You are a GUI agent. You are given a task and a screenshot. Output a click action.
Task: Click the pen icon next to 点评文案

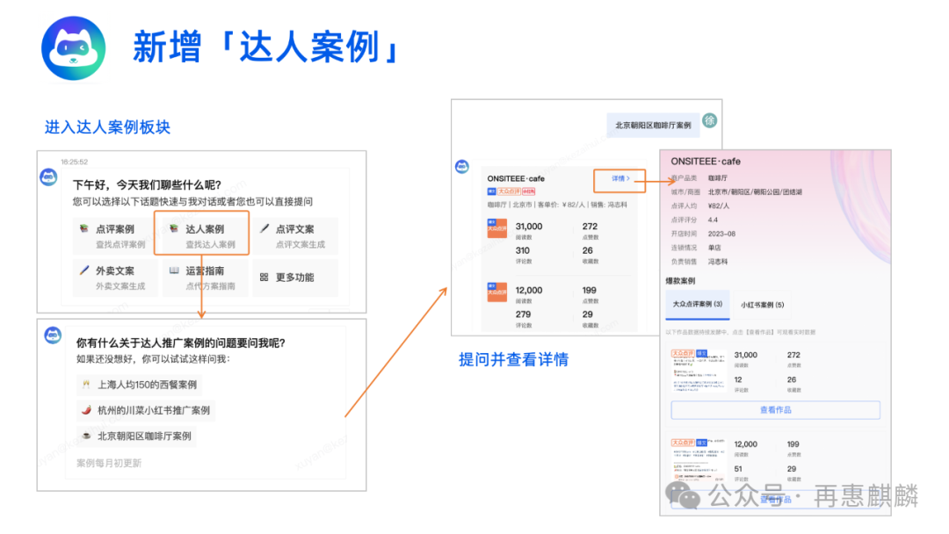point(265,230)
